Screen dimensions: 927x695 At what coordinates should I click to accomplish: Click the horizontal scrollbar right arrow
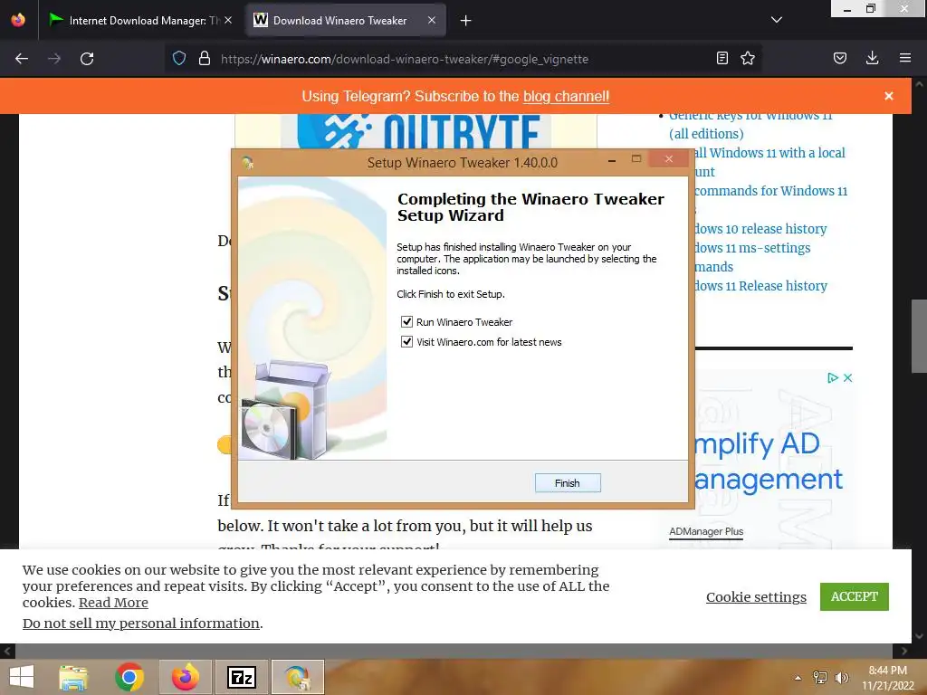(904, 651)
